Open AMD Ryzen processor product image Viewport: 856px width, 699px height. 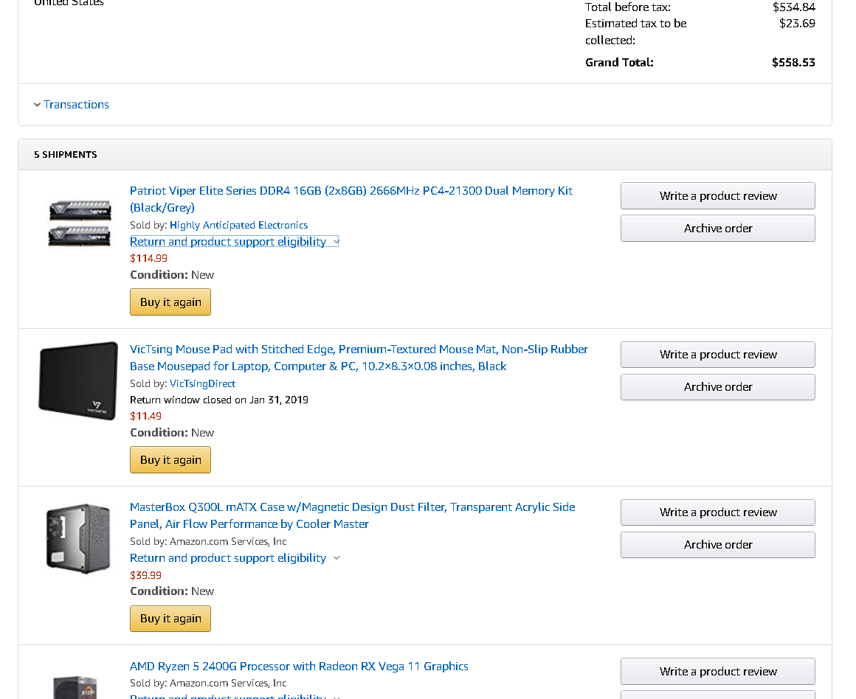(x=75, y=687)
